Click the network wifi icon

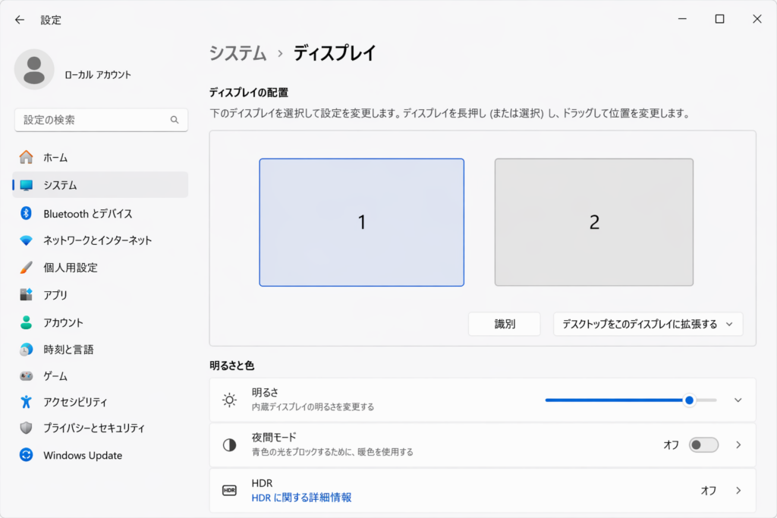[27, 240]
